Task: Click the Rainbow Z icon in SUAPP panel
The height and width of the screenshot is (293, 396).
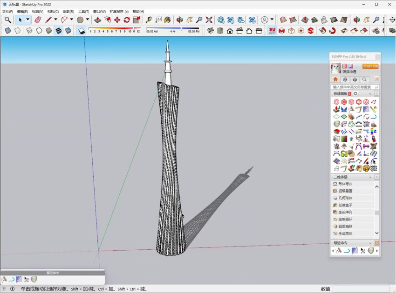Action: [373, 131]
